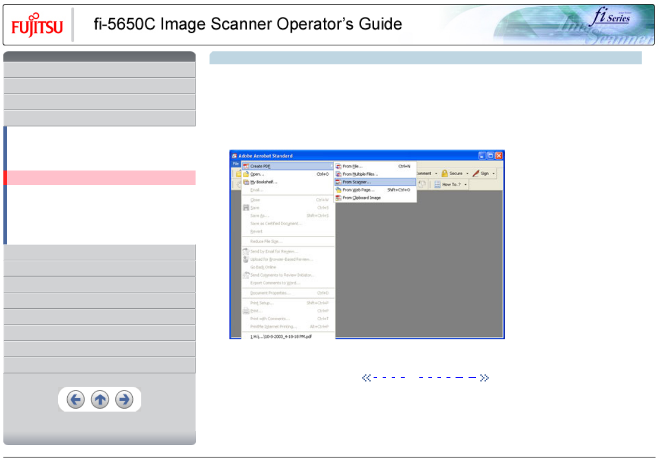
Task: Choose From File... in the submenu
Action: [x=375, y=167]
